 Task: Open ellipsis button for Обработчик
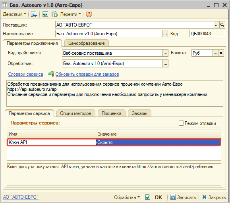[x=166, y=63]
